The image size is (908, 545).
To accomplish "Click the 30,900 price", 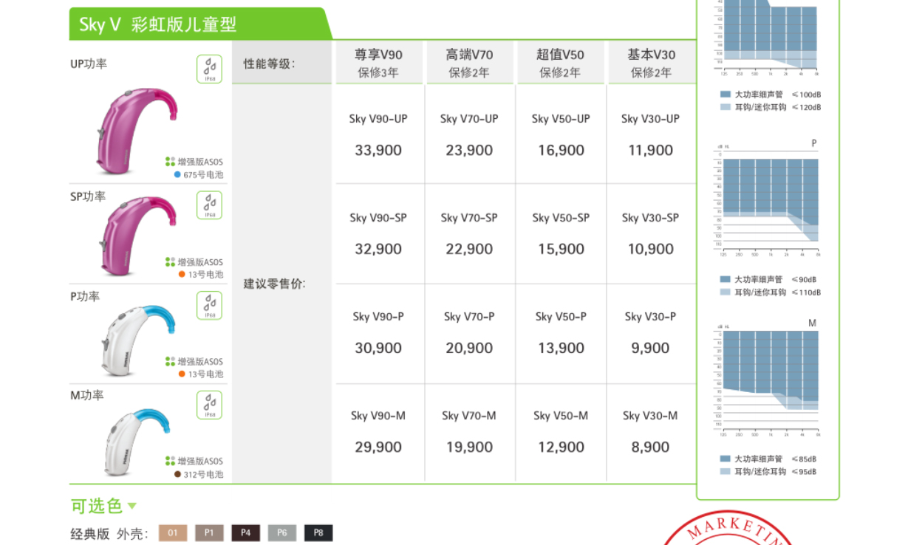I will tap(378, 349).
